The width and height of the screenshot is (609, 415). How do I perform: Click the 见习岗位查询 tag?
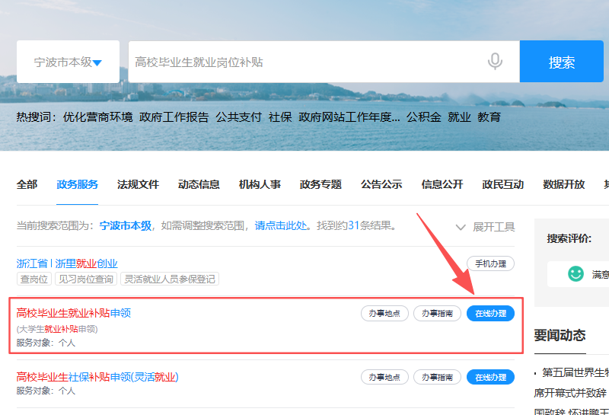pos(86,279)
